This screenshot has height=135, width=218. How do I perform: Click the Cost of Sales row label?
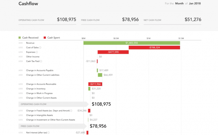[x=32, y=48]
